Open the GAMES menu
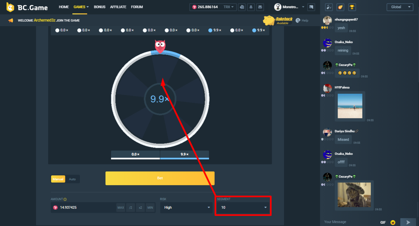Viewport: 419px width, 226px height. tap(81, 7)
